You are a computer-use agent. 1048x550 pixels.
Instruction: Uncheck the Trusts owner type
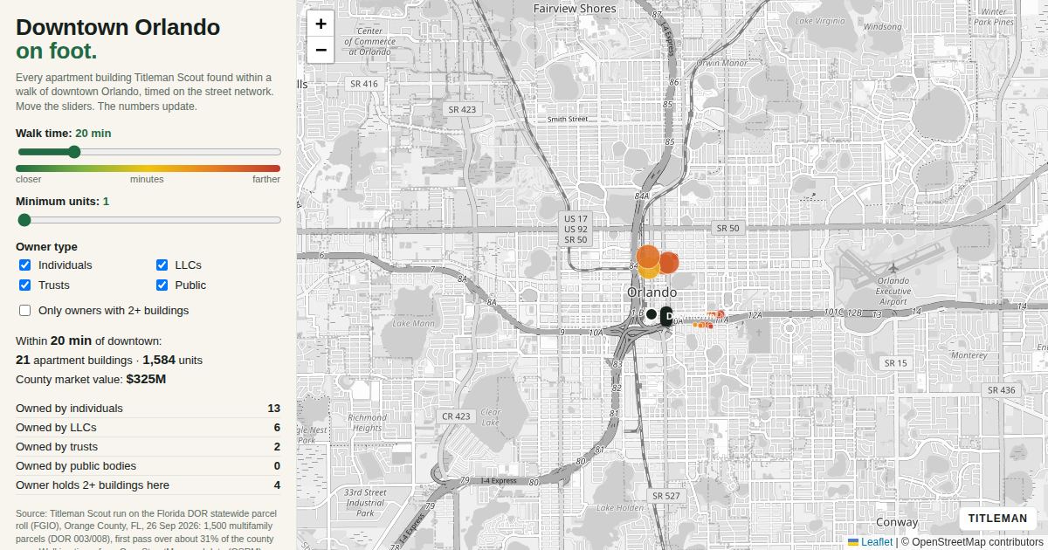click(24, 285)
